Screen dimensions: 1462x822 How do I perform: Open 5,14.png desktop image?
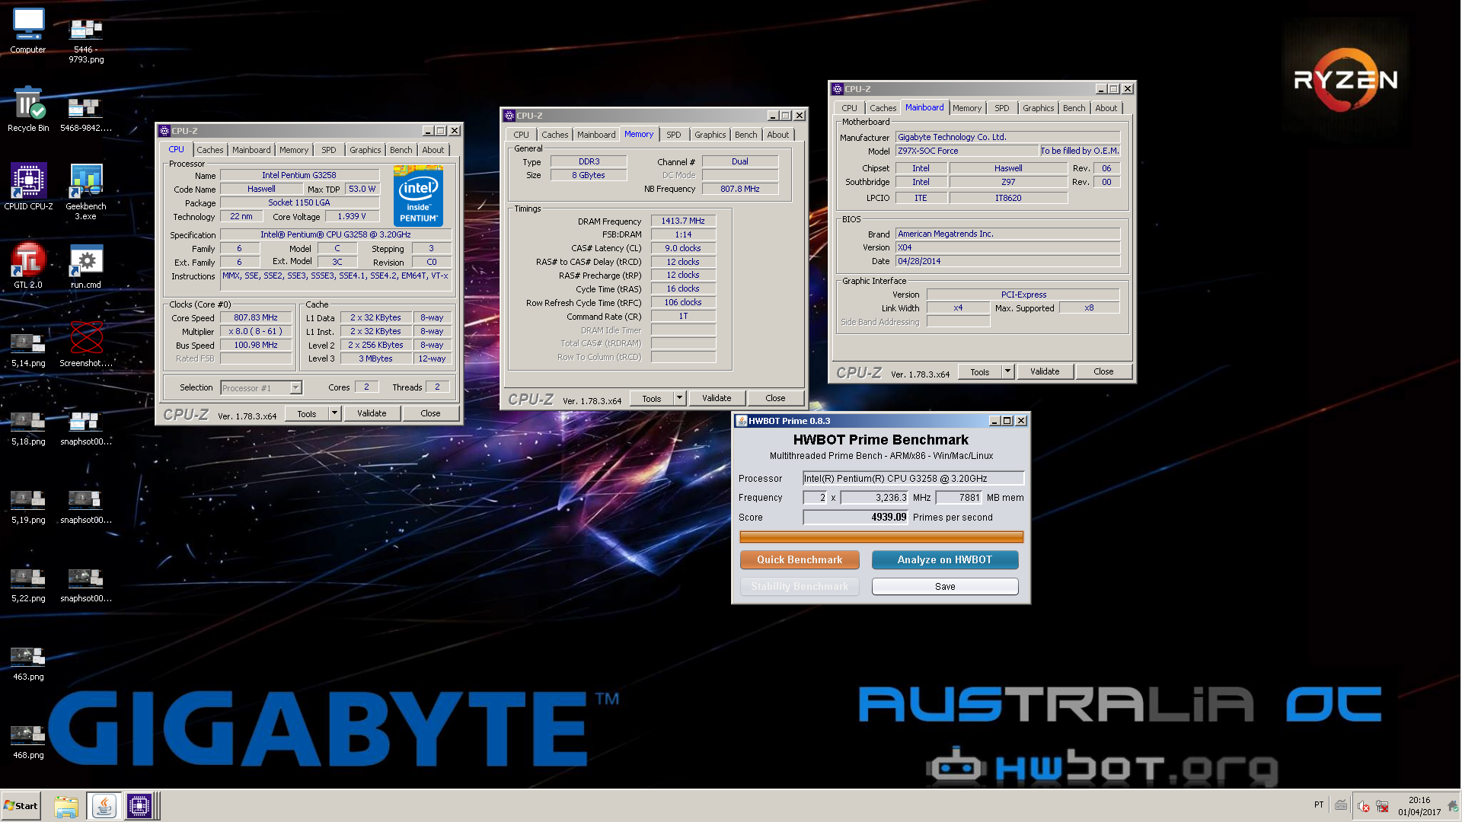pos(28,350)
